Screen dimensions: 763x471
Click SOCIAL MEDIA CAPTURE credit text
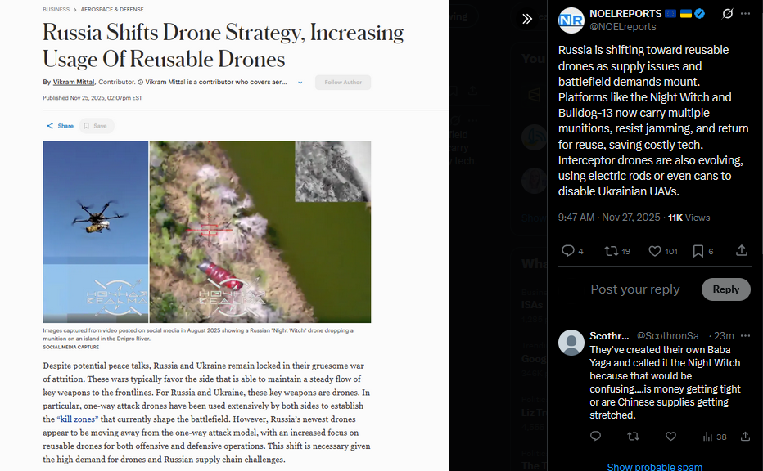pos(70,347)
